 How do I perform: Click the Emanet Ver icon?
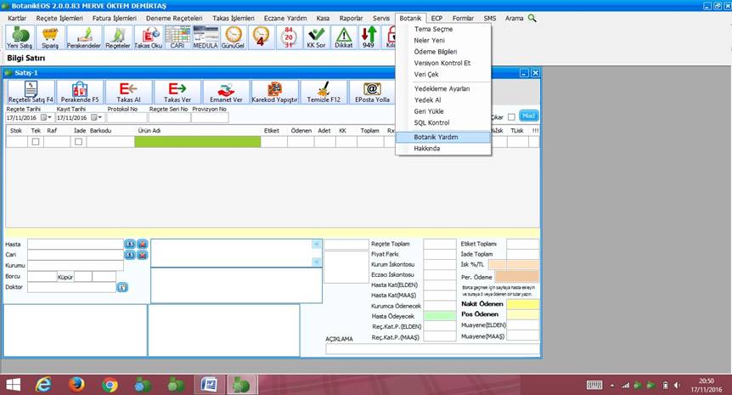(225, 92)
